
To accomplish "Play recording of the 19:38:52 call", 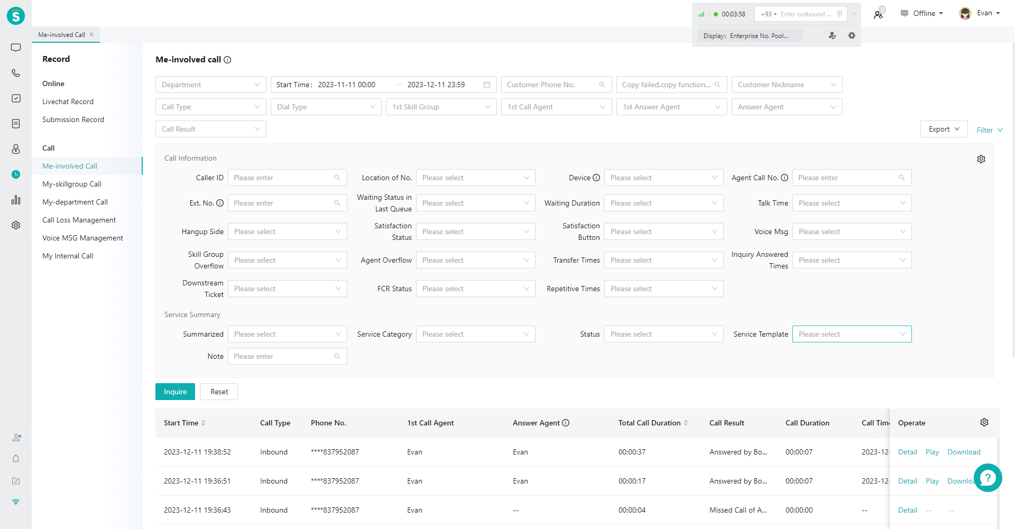I will [932, 452].
